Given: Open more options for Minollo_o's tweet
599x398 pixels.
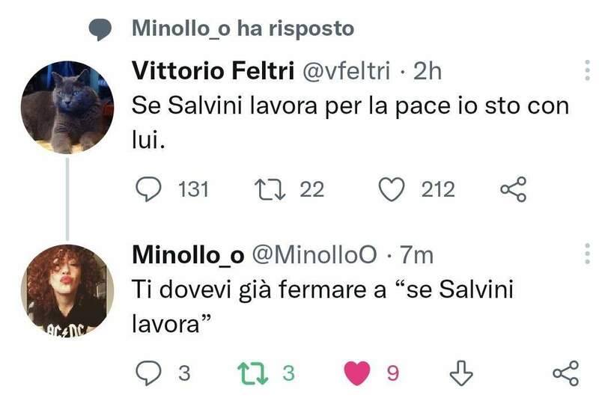Looking at the screenshot, I should pyautogui.click(x=586, y=254).
